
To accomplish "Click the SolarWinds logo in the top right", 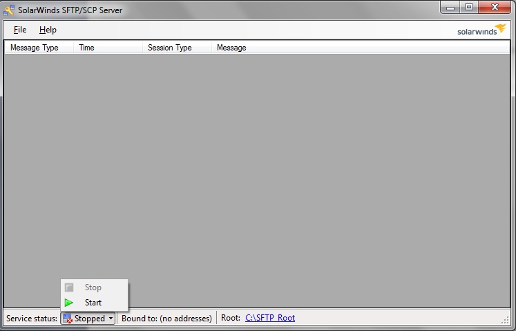I will [481, 30].
